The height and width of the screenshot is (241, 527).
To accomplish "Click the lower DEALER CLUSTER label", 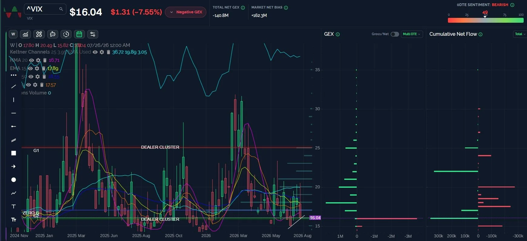I will tap(160, 219).
